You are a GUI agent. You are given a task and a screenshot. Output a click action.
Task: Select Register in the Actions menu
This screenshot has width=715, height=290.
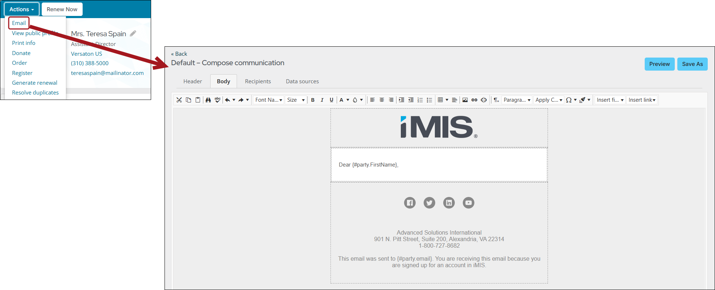(22, 73)
